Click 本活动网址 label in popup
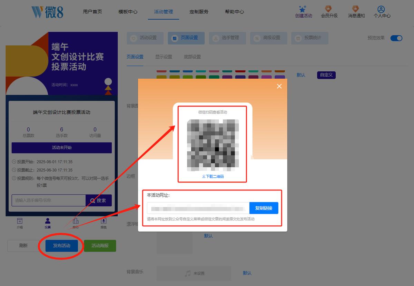Screen dimensions: 414x286 [x=158, y=195]
